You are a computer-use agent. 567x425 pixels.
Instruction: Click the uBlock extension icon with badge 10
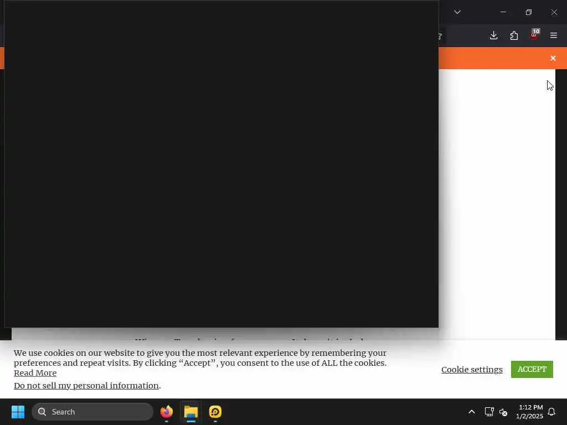[534, 35]
